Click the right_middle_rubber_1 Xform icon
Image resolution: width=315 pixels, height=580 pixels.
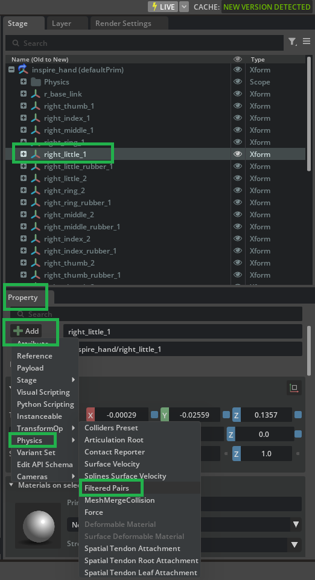[36, 227]
